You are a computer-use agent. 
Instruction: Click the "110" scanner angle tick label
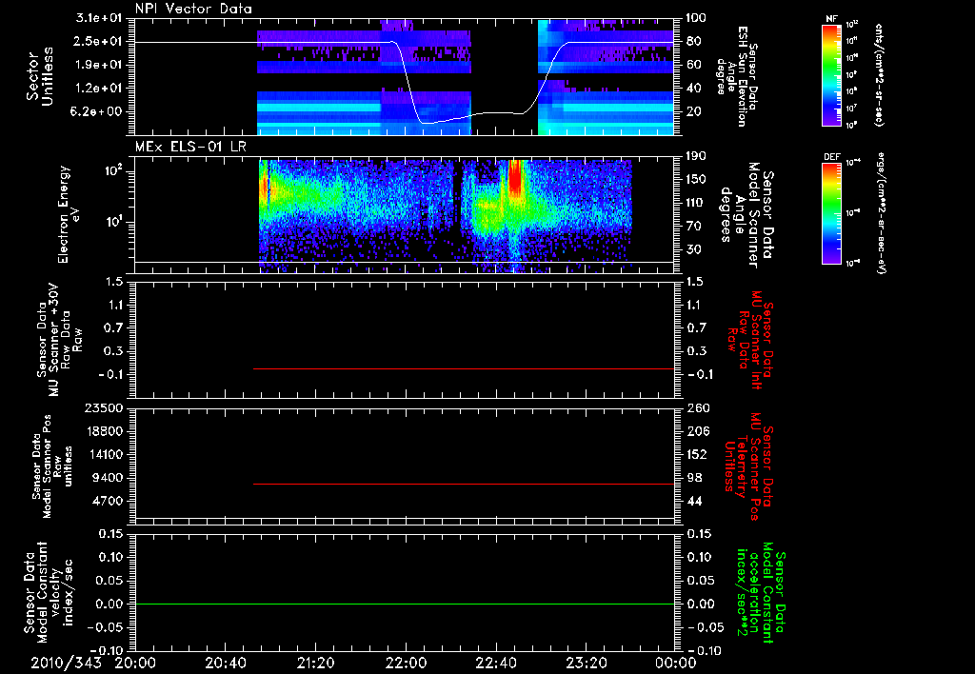tap(697, 203)
